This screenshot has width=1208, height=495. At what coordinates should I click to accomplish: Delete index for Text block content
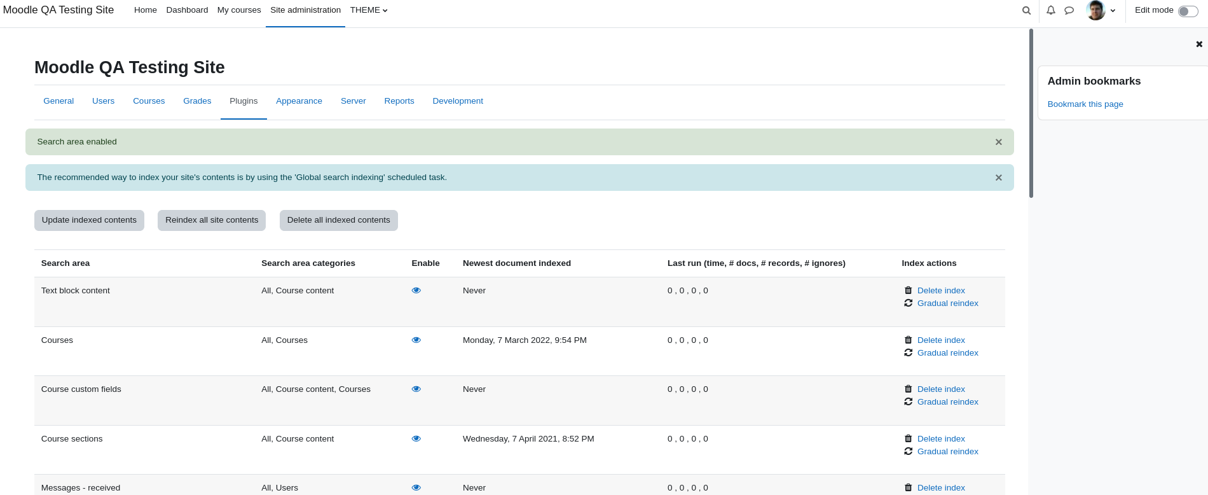(941, 290)
